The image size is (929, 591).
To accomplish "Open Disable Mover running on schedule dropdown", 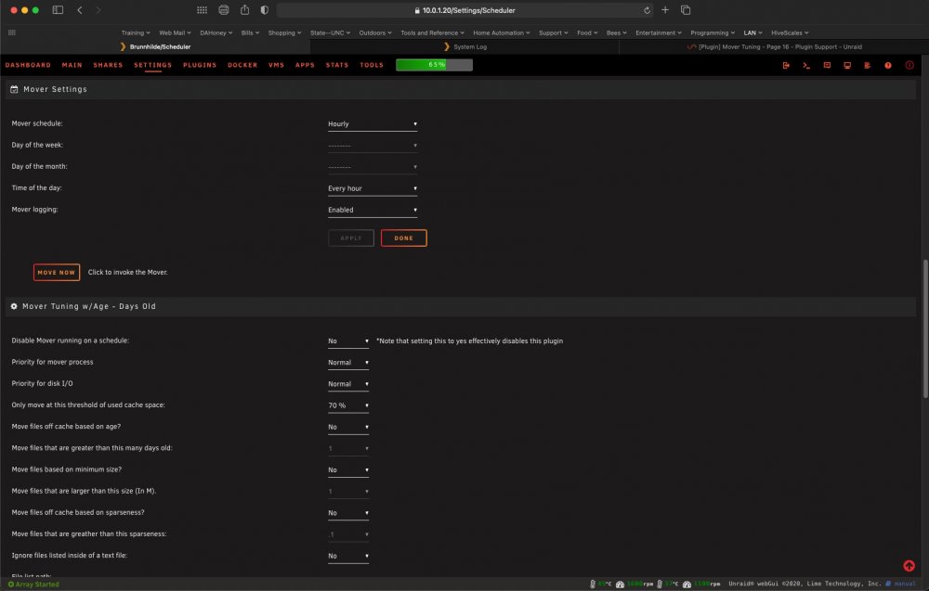I will (x=348, y=341).
